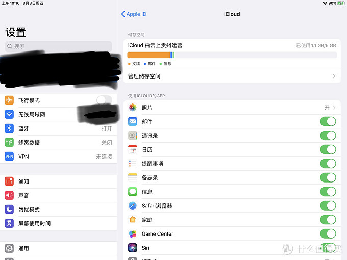The height and width of the screenshot is (260, 347).
Task: Open 通用 general settings row
Action: [59, 248]
